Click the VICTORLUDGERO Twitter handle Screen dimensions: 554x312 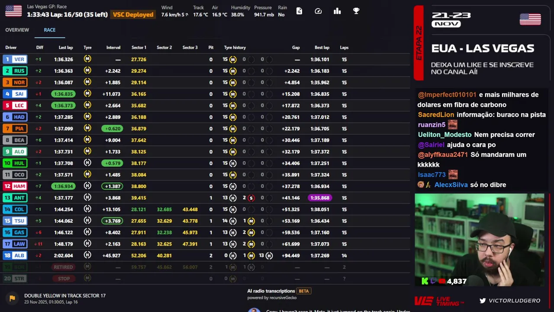(515, 301)
